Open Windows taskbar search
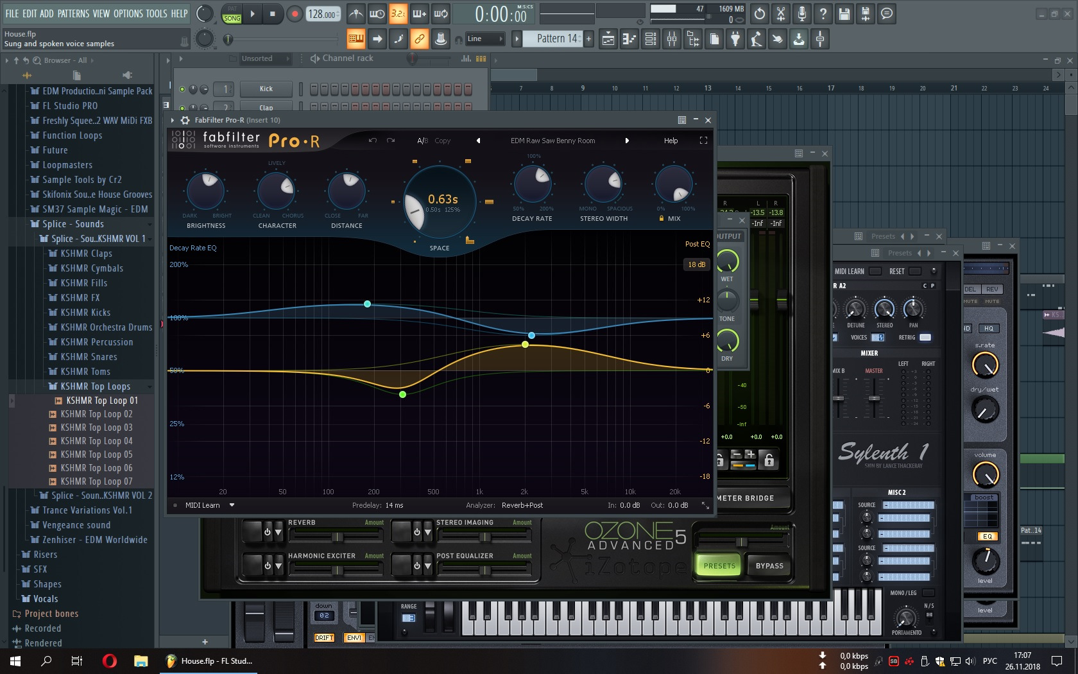 [x=46, y=661]
